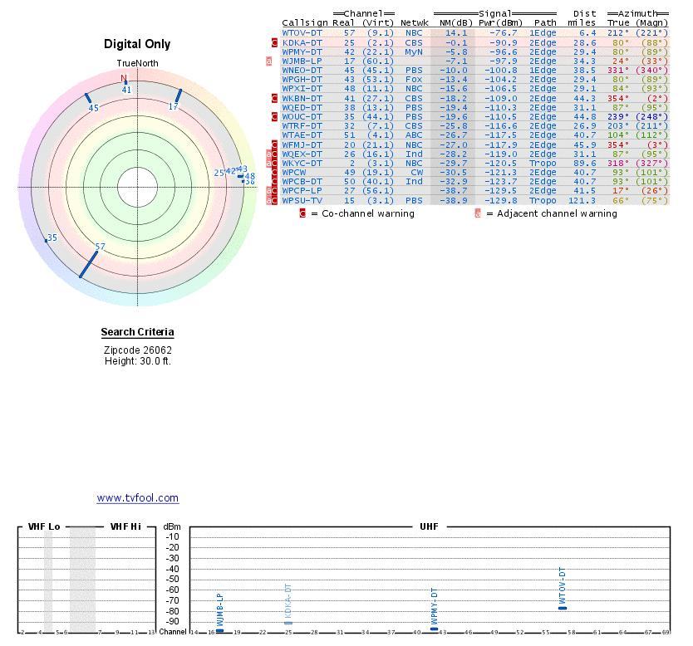693x646 pixels.
Task: Click the WPMY-DT bar in UHF spectrum
Action: 434,629
